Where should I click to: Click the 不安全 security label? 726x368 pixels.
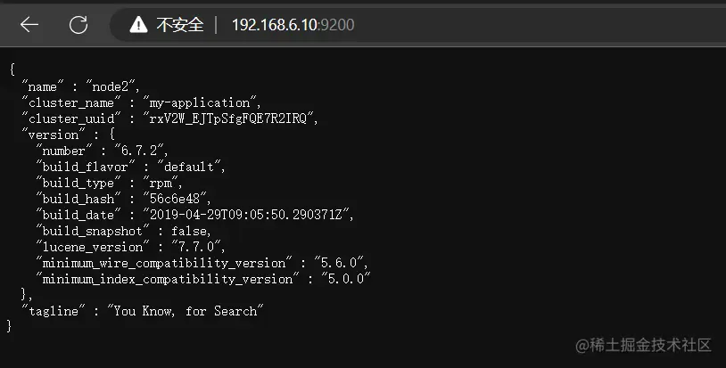[x=180, y=25]
